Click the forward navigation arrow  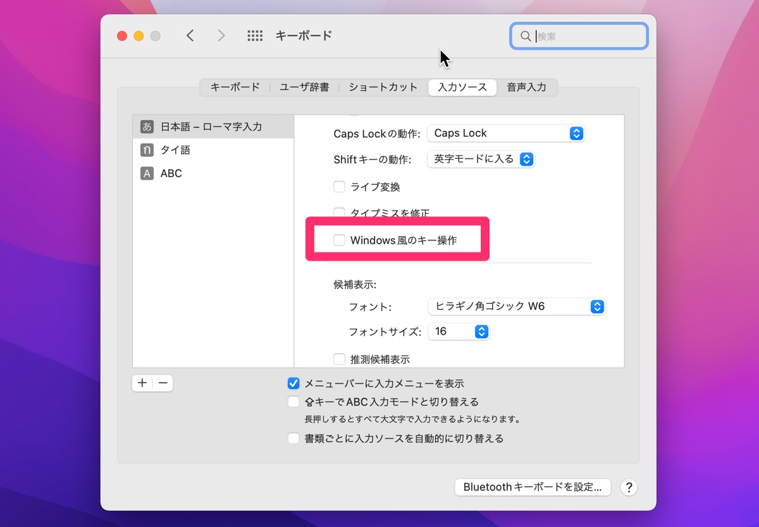[x=220, y=36]
